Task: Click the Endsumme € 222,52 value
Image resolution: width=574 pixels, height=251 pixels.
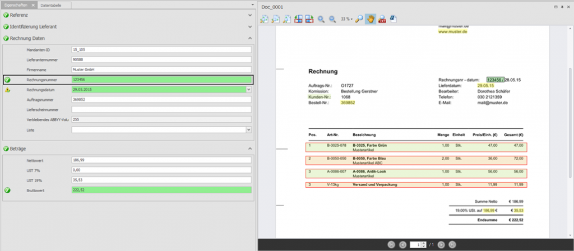Action: (x=516, y=220)
